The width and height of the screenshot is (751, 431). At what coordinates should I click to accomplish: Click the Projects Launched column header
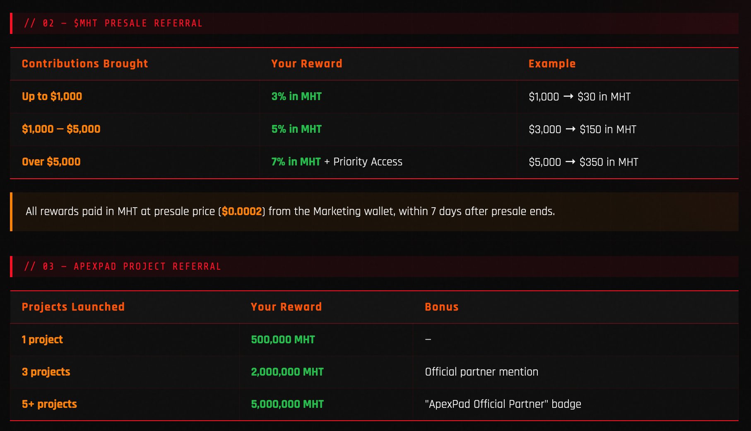pos(73,307)
